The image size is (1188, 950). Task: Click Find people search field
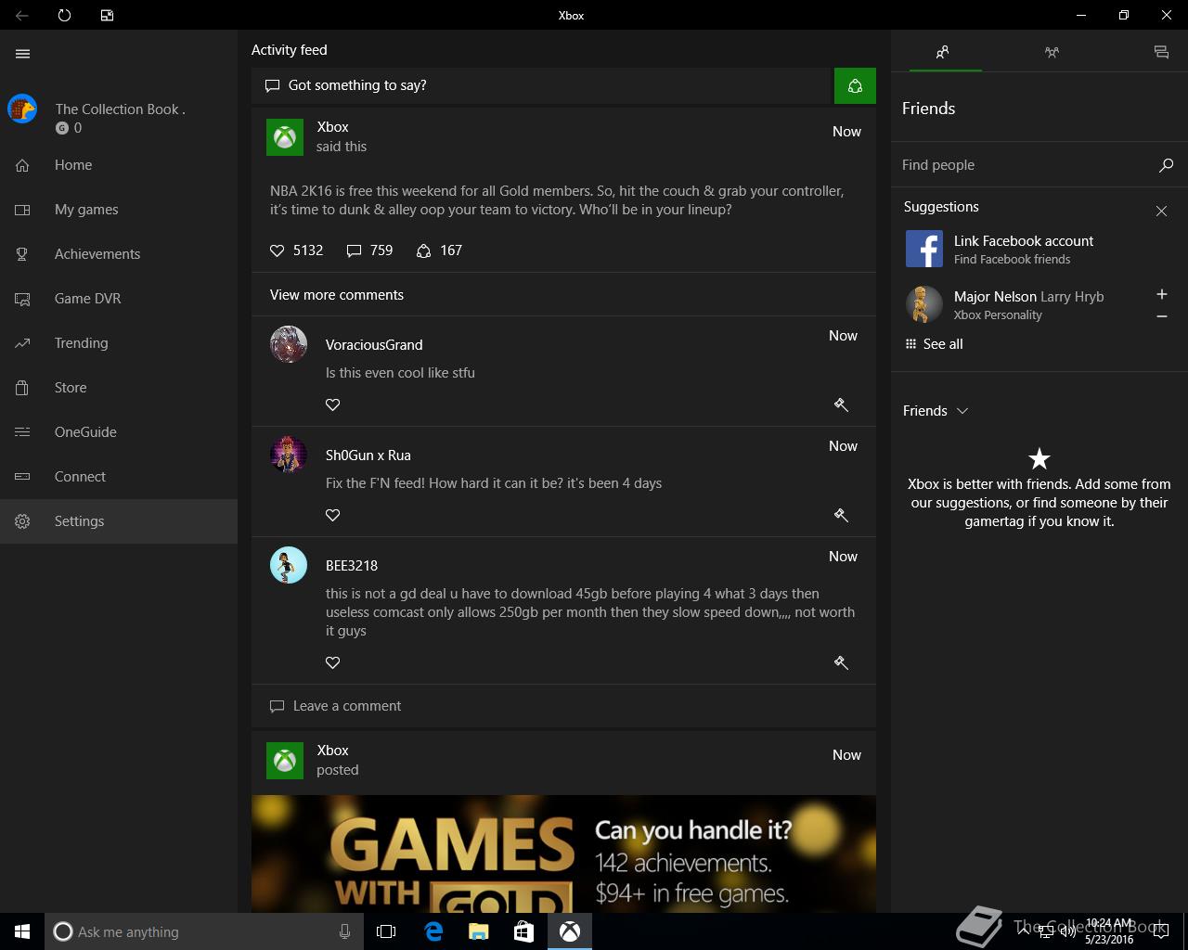click(x=1024, y=165)
